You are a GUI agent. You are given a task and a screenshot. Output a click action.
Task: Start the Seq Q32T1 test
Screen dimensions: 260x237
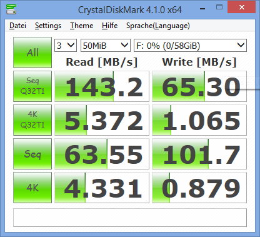pyautogui.click(x=32, y=86)
